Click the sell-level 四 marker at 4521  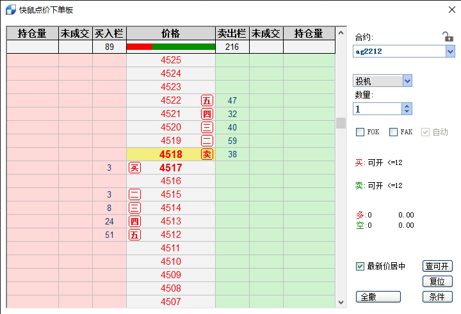click(x=207, y=114)
